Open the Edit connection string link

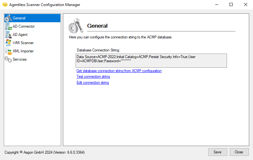click(92, 83)
